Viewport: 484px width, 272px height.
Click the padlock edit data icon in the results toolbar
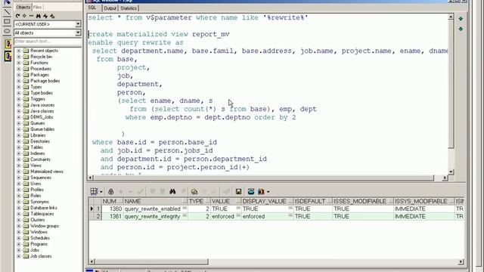click(111, 191)
